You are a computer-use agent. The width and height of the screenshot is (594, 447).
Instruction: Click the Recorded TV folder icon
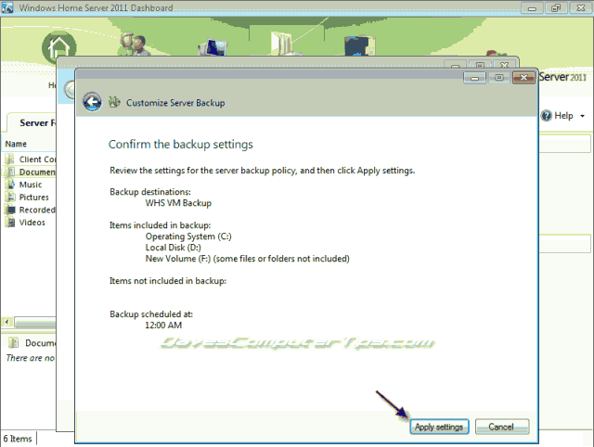(x=10, y=210)
